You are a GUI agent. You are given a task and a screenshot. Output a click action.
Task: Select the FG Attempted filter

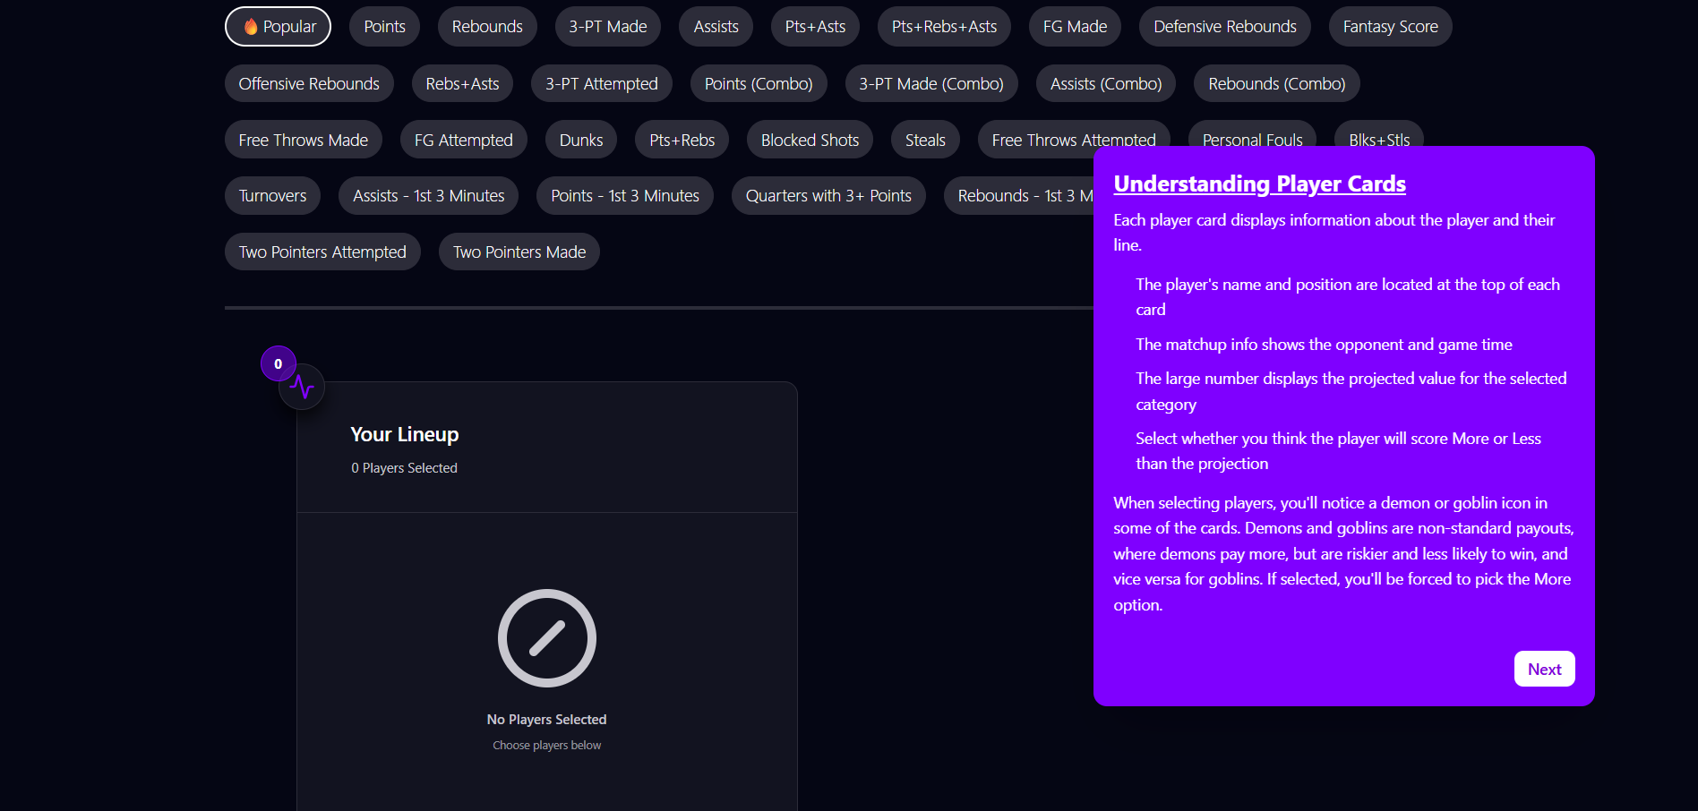[464, 140]
